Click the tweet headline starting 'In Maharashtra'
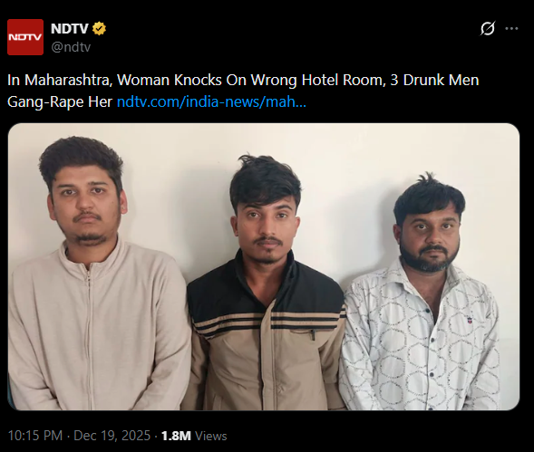 243,91
